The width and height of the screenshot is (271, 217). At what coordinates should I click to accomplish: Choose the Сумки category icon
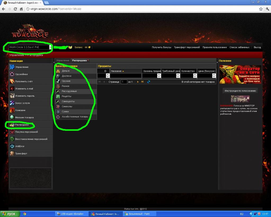point(58,112)
